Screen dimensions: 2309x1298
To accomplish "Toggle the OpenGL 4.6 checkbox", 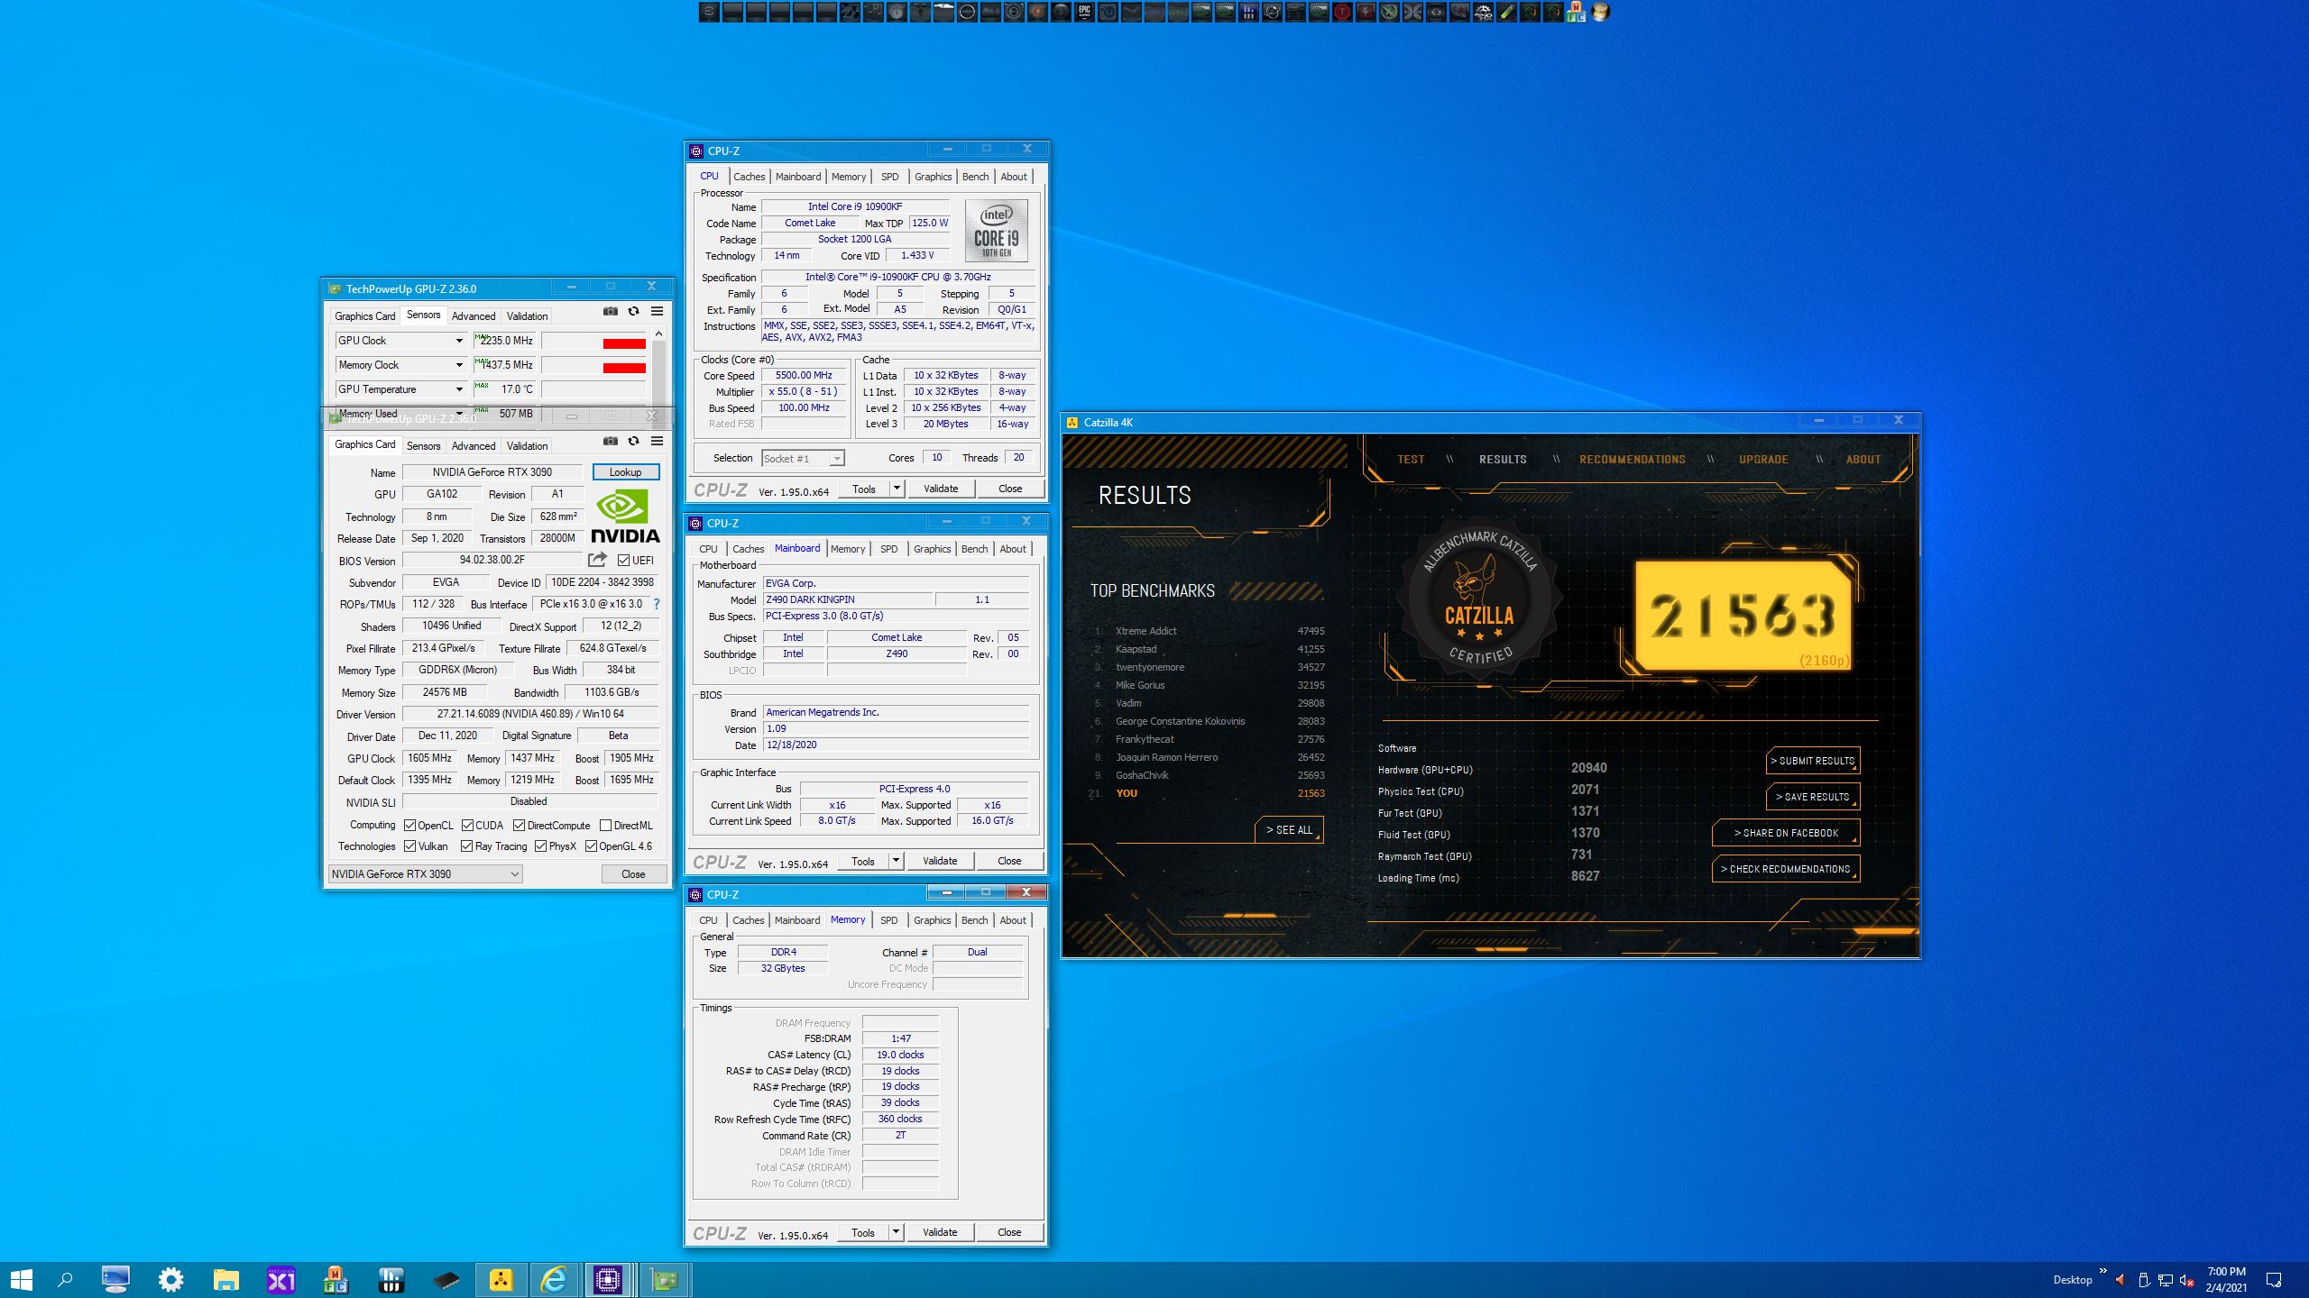I will (x=591, y=846).
